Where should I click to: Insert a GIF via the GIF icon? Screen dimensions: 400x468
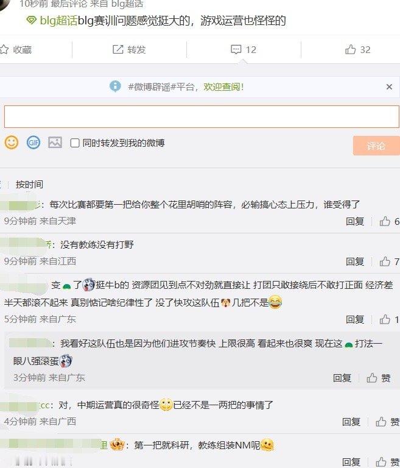[x=33, y=143]
